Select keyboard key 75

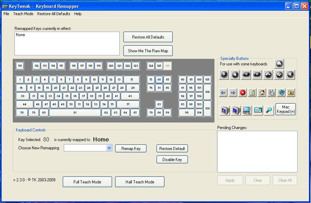tap(151, 79)
